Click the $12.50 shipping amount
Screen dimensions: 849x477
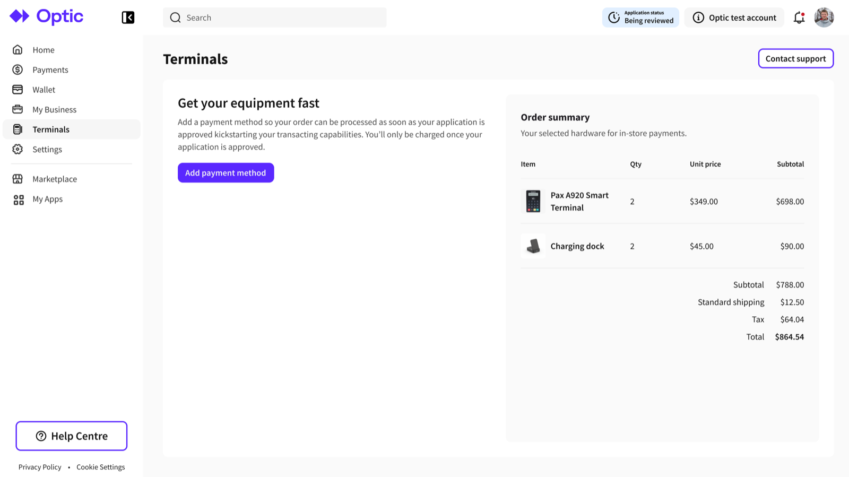pos(792,302)
